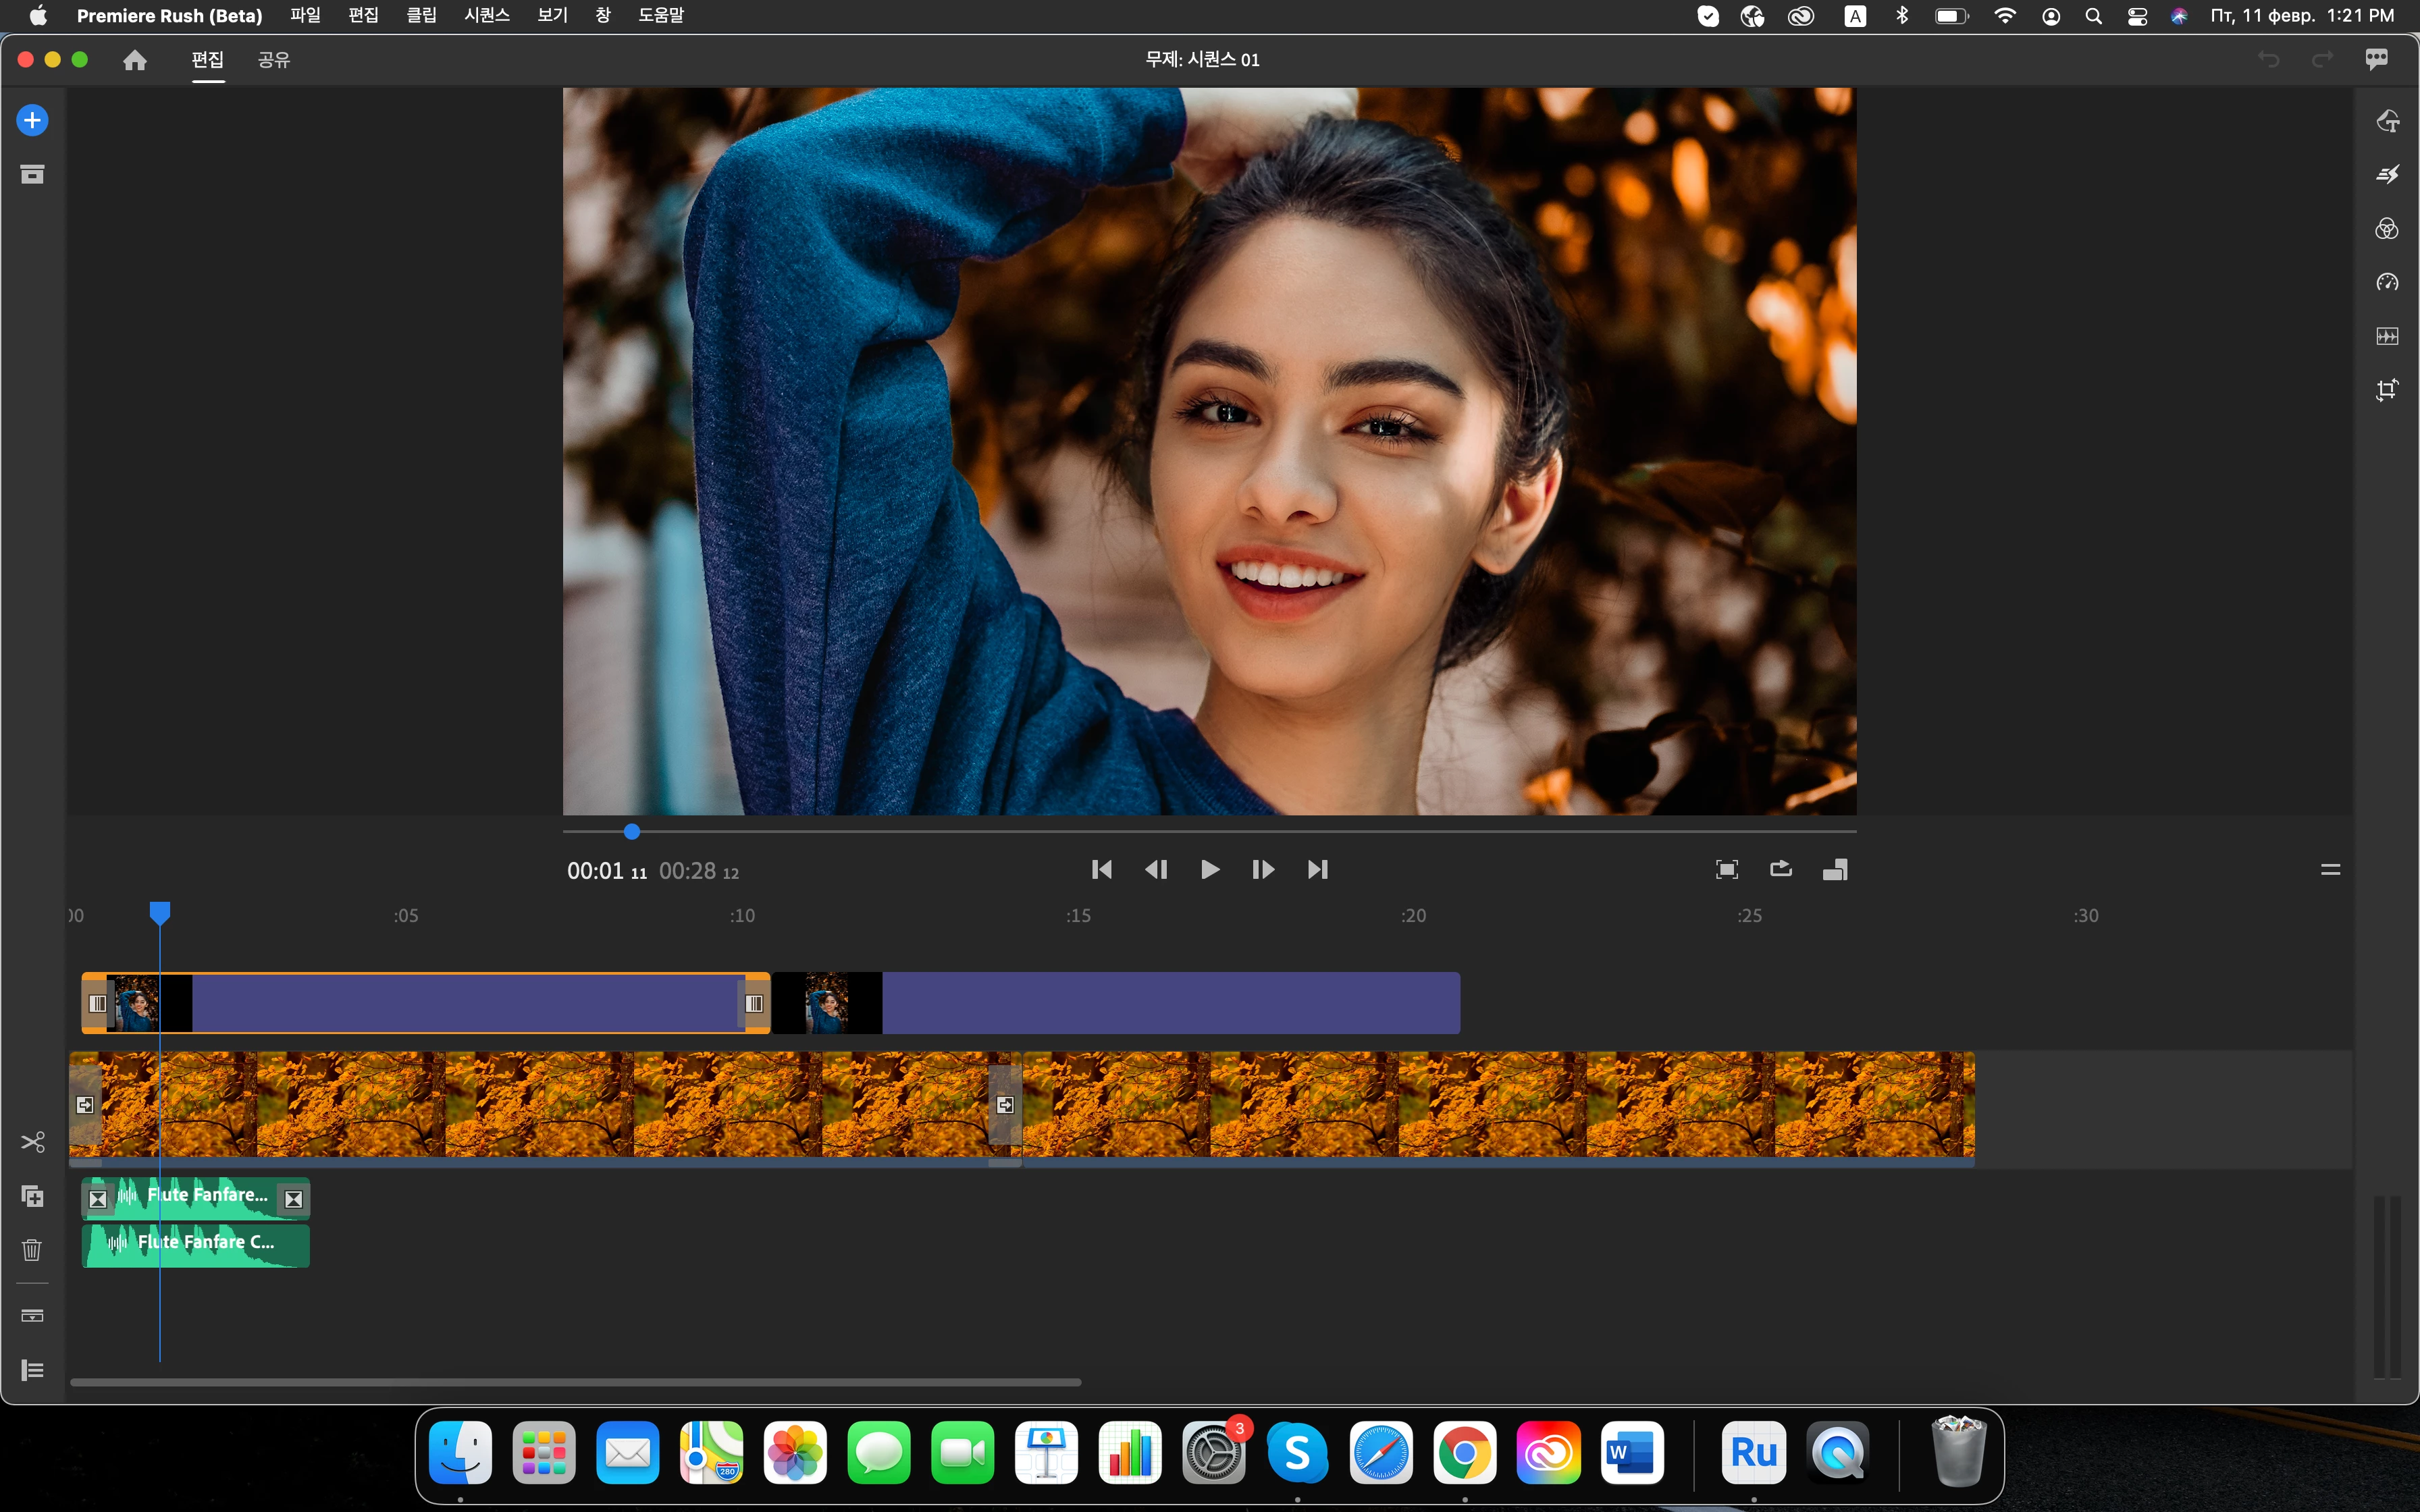Image resolution: width=2420 pixels, height=1512 pixels.
Task: Toggle fullscreen preview button
Action: coord(1727,869)
